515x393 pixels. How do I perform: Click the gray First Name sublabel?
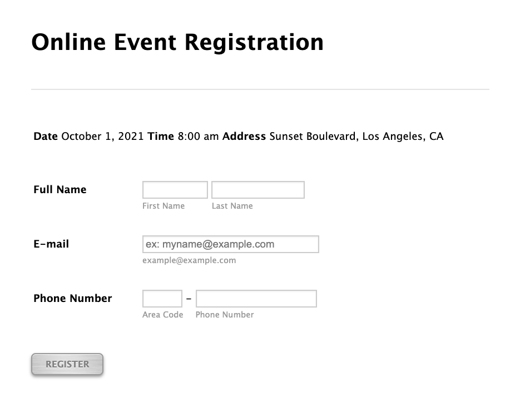click(x=164, y=206)
